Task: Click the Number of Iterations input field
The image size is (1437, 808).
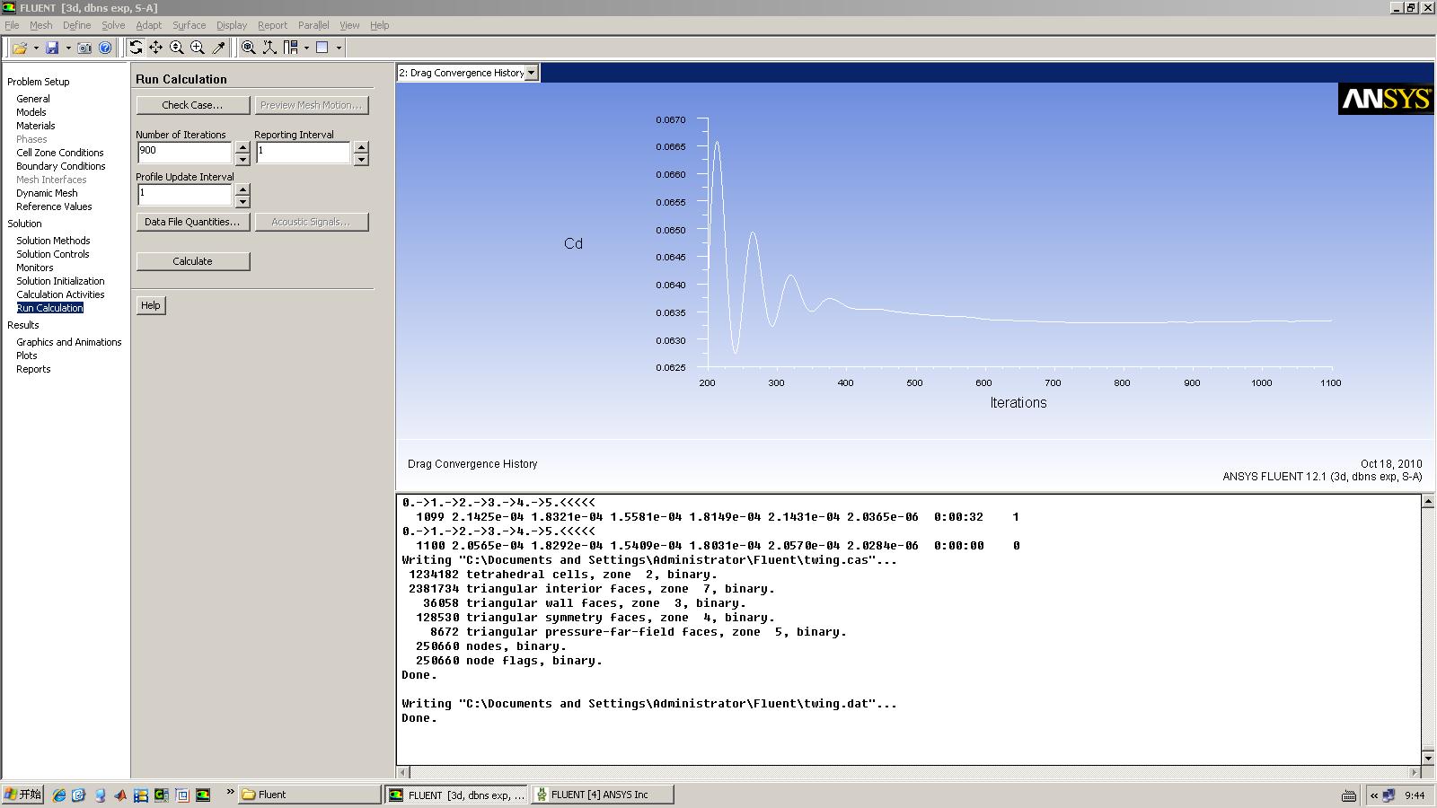Action: (184, 152)
